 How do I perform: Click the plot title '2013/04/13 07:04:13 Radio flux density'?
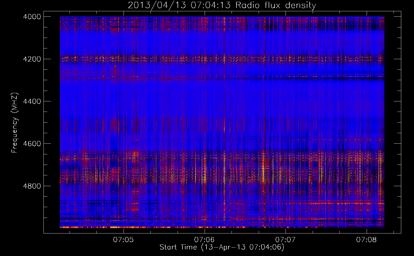pos(222,5)
